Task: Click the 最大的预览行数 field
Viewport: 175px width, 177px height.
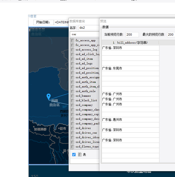Action: point(171,35)
